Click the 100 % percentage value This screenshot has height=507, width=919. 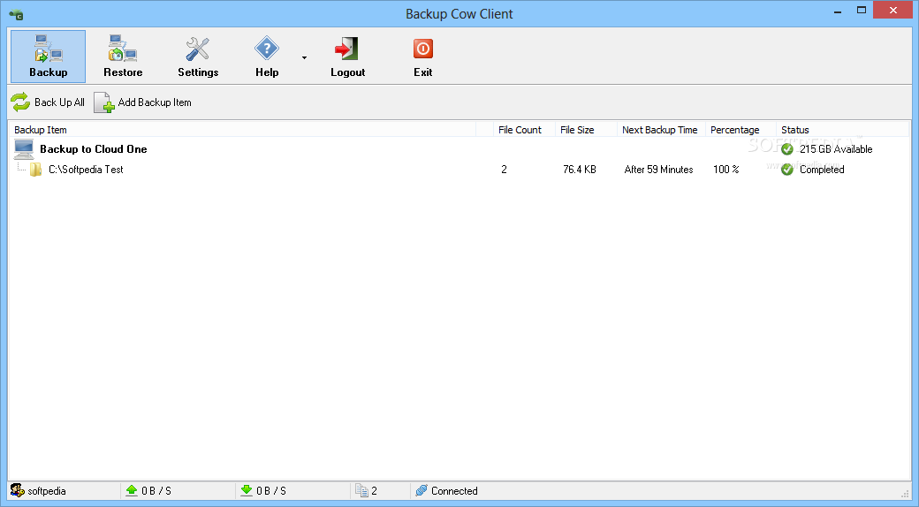(726, 170)
